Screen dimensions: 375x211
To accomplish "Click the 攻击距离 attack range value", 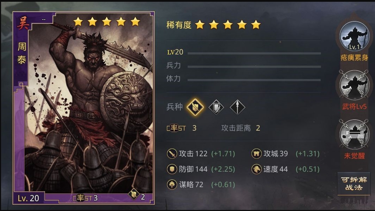I will point(258,128).
